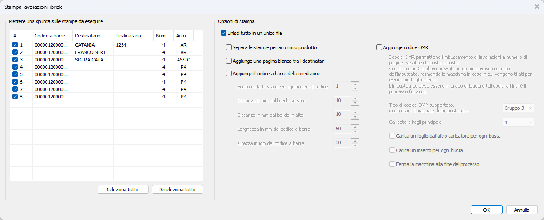The image size is (544, 220).
Task: Enable 'Separa le stampe per acronimo prodotto'
Action: [x=229, y=47]
